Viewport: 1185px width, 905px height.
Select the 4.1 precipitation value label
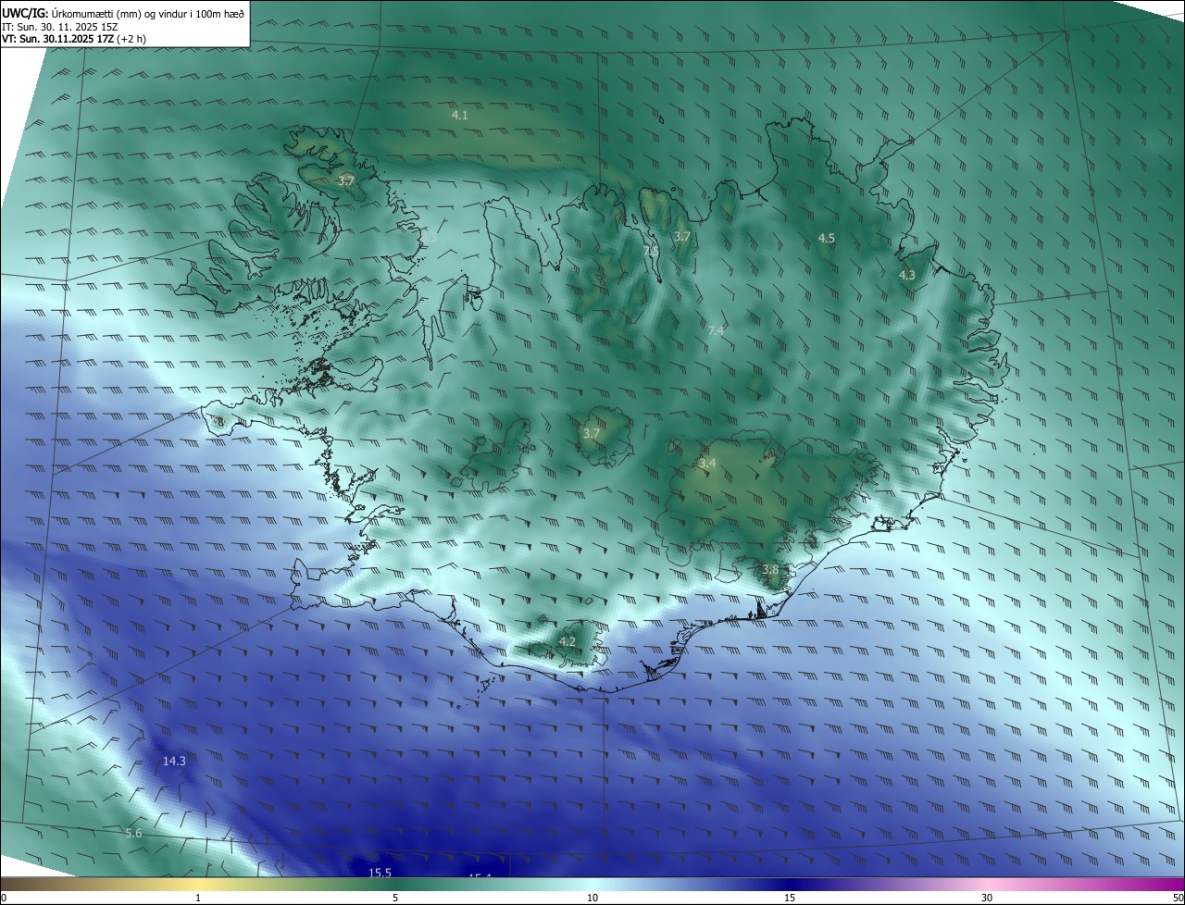[x=459, y=116]
